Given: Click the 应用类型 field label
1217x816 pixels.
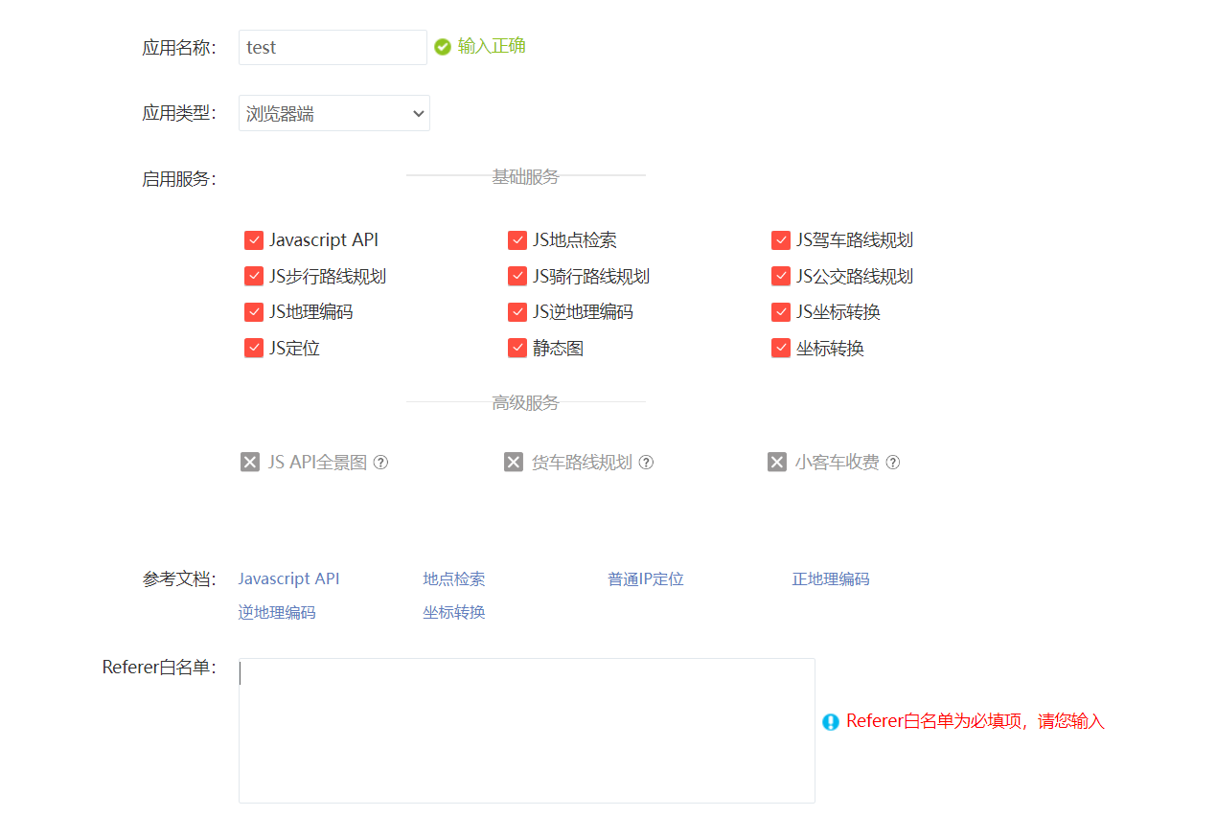Looking at the screenshot, I should pyautogui.click(x=179, y=113).
